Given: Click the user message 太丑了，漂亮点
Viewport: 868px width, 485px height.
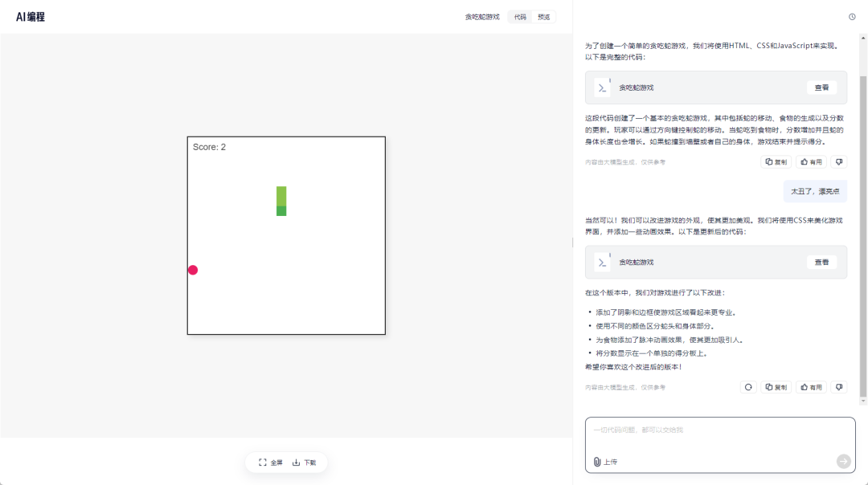Looking at the screenshot, I should [815, 191].
